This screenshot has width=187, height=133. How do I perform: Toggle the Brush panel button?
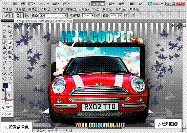coord(27,15)
